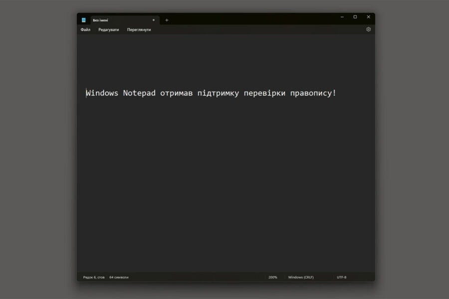Maximize the Notepad window
The image size is (449, 299).
tap(355, 17)
